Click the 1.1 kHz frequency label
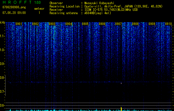174x111 pixels. (x=2, y=36)
